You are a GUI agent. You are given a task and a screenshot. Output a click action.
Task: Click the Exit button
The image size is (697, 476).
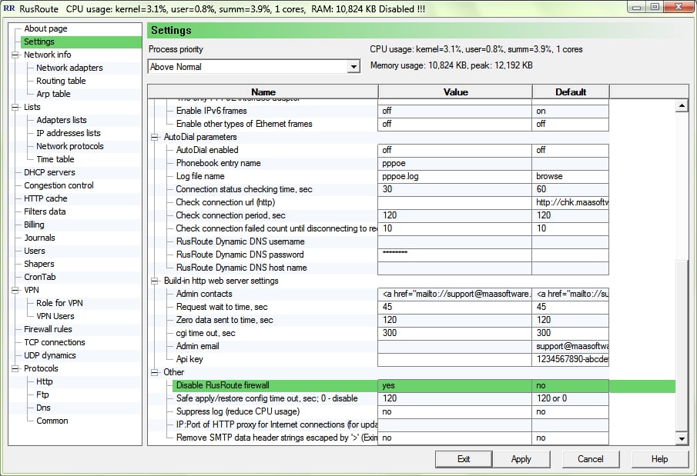464,459
